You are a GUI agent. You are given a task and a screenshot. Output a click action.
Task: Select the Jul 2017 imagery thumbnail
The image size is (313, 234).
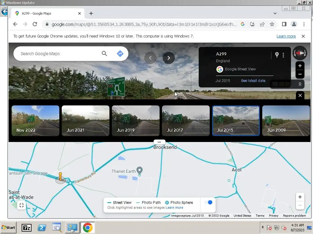click(x=186, y=121)
